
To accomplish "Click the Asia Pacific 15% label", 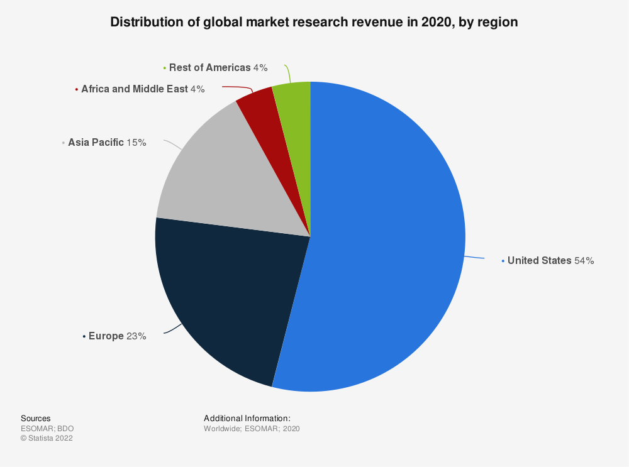I will point(107,143).
